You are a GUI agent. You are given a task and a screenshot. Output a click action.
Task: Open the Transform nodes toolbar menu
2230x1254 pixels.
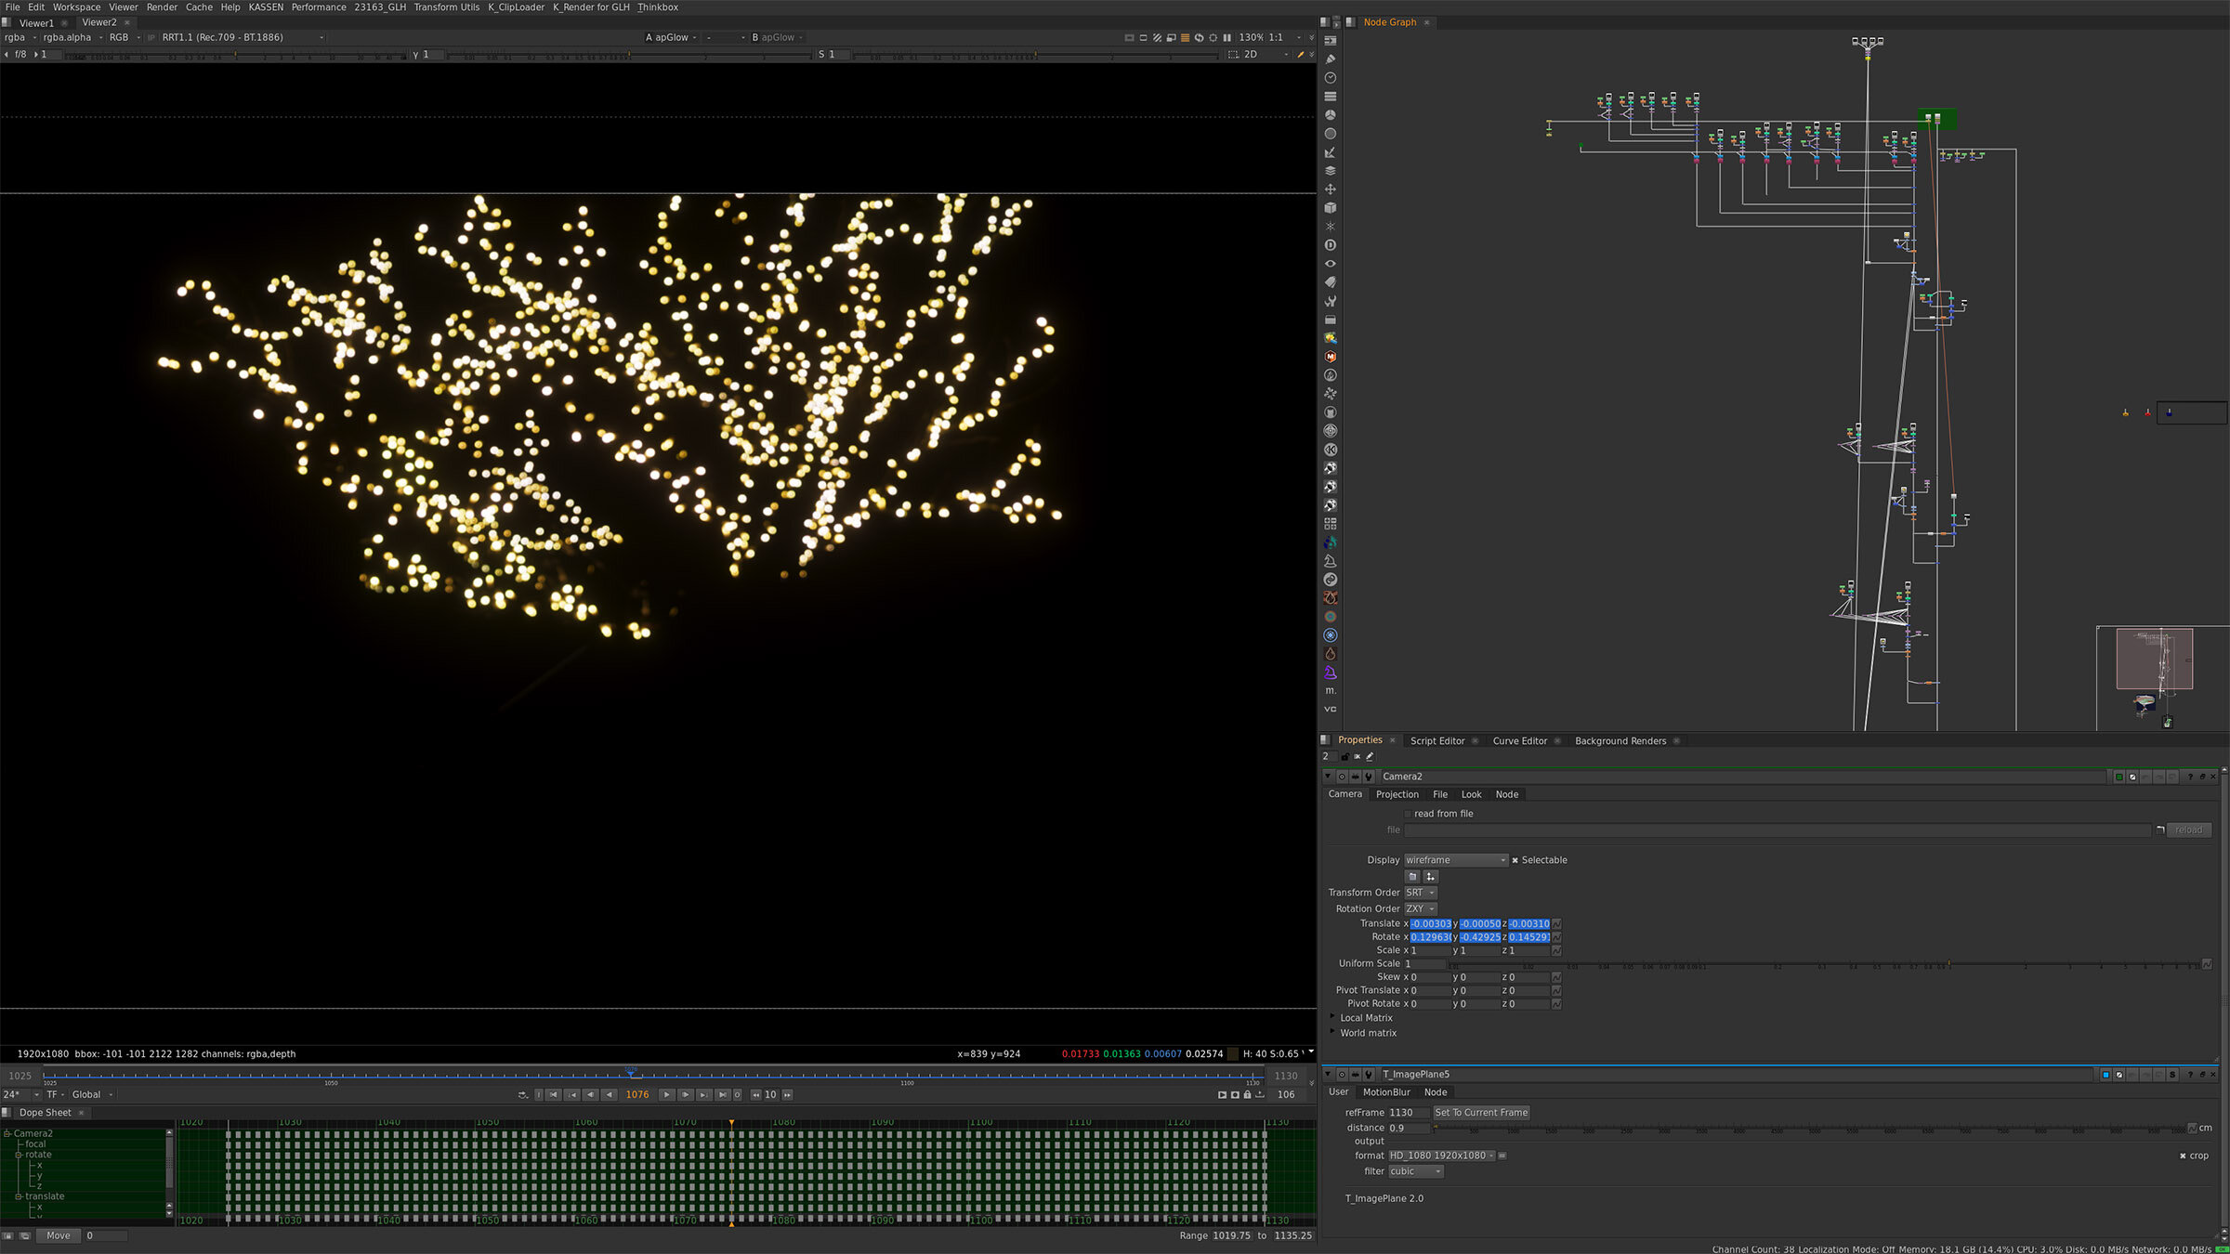click(1330, 189)
